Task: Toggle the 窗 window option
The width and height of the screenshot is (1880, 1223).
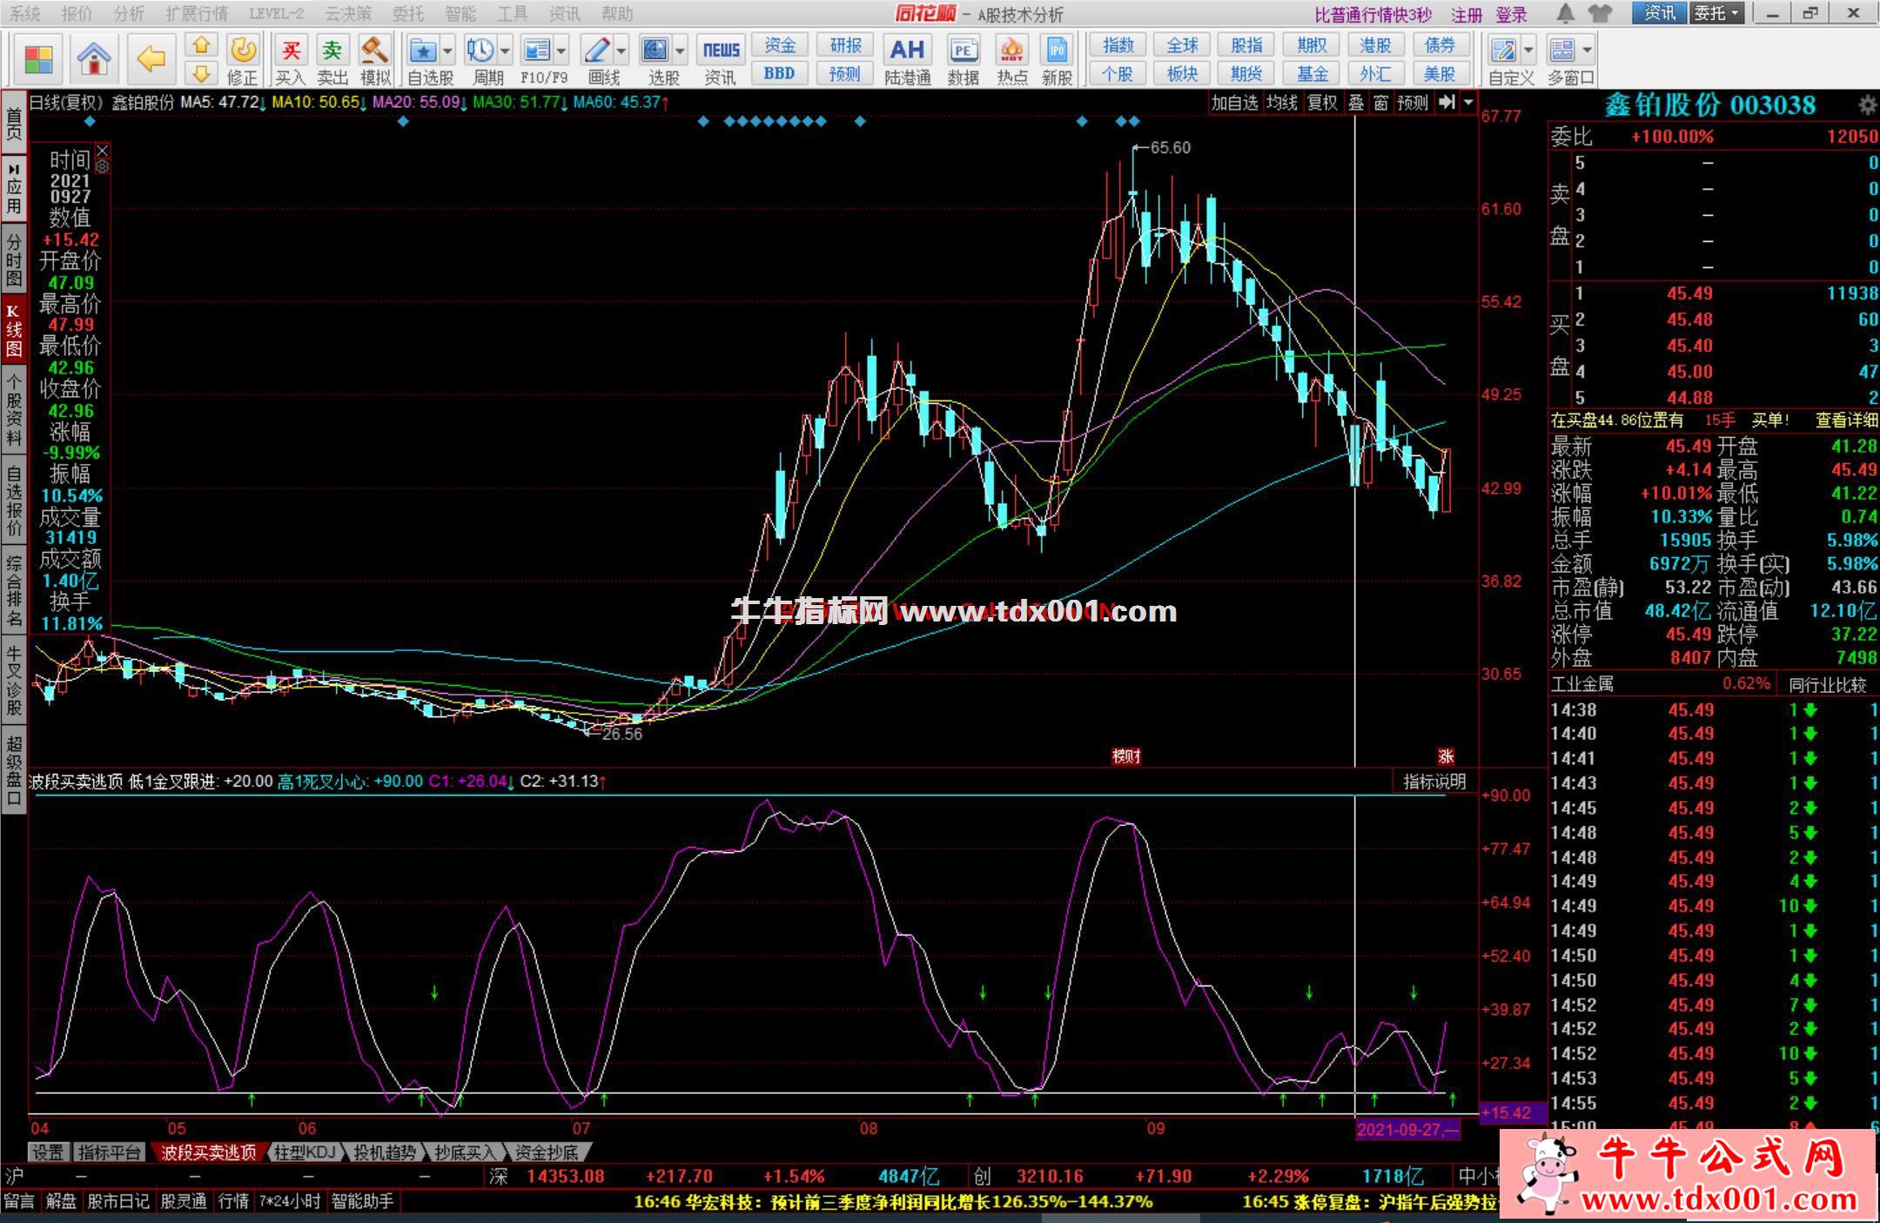Action: [x=1381, y=103]
